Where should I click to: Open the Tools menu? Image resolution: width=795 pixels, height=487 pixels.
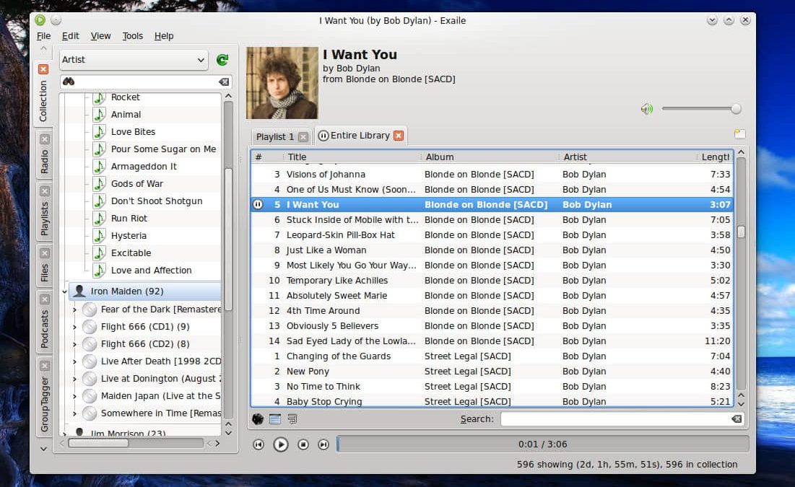click(x=132, y=36)
